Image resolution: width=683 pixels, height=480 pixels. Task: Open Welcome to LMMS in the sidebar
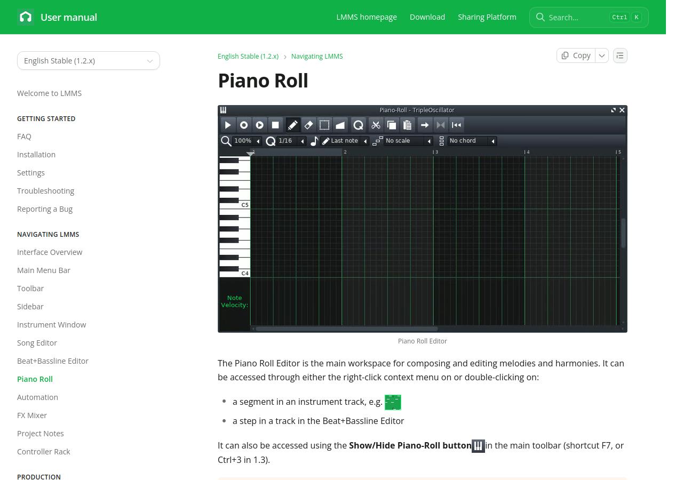coord(49,93)
